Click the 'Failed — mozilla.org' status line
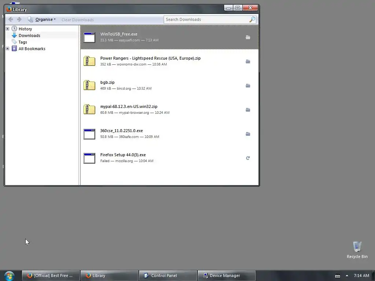Screen dimensions: 375x281 point(127,161)
